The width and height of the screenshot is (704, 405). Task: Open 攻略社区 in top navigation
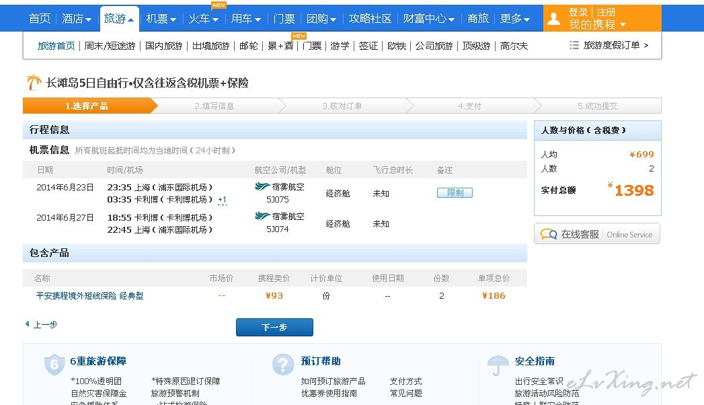[370, 18]
